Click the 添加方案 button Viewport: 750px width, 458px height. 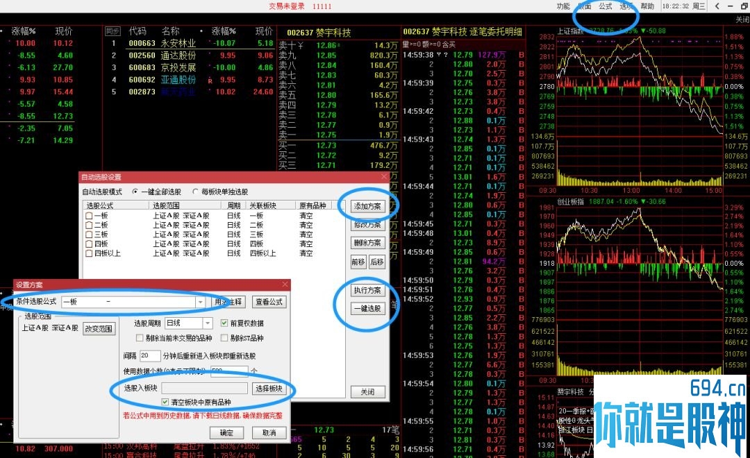(367, 207)
